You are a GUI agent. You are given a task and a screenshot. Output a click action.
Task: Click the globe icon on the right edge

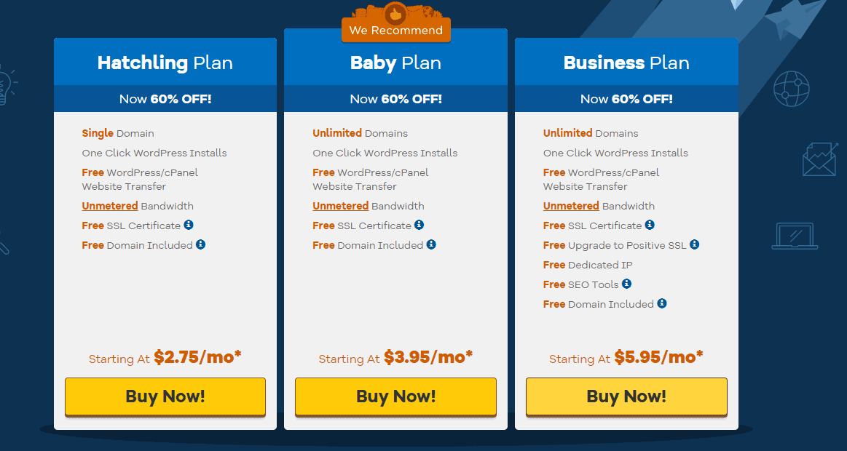(792, 89)
